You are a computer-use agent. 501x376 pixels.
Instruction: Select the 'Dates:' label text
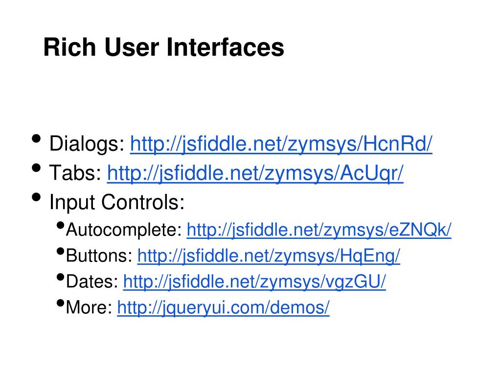(x=92, y=282)
